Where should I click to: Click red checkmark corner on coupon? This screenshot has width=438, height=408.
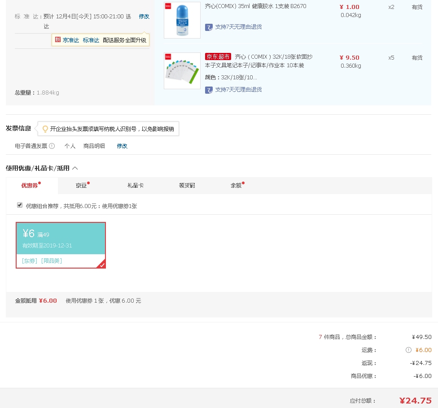[102, 265]
